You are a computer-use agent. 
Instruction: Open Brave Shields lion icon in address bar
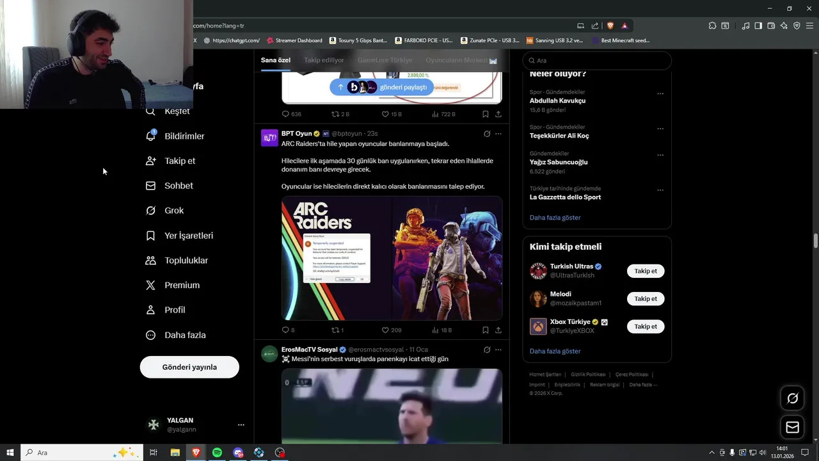point(610,26)
